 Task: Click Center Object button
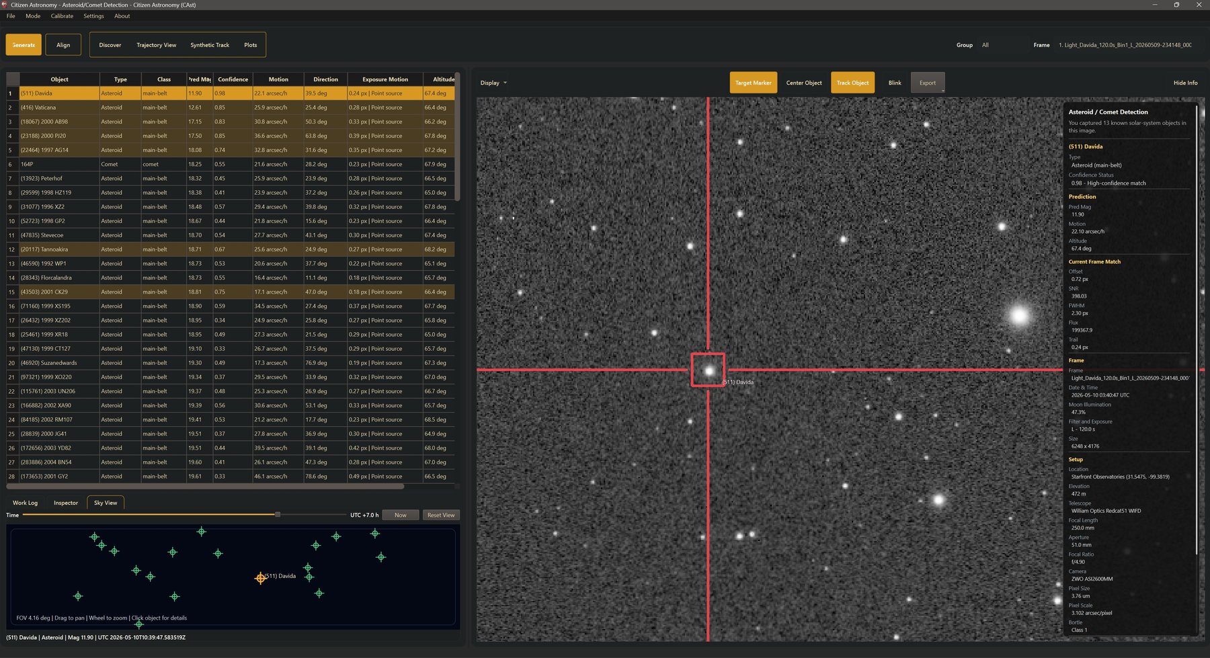pyautogui.click(x=804, y=83)
